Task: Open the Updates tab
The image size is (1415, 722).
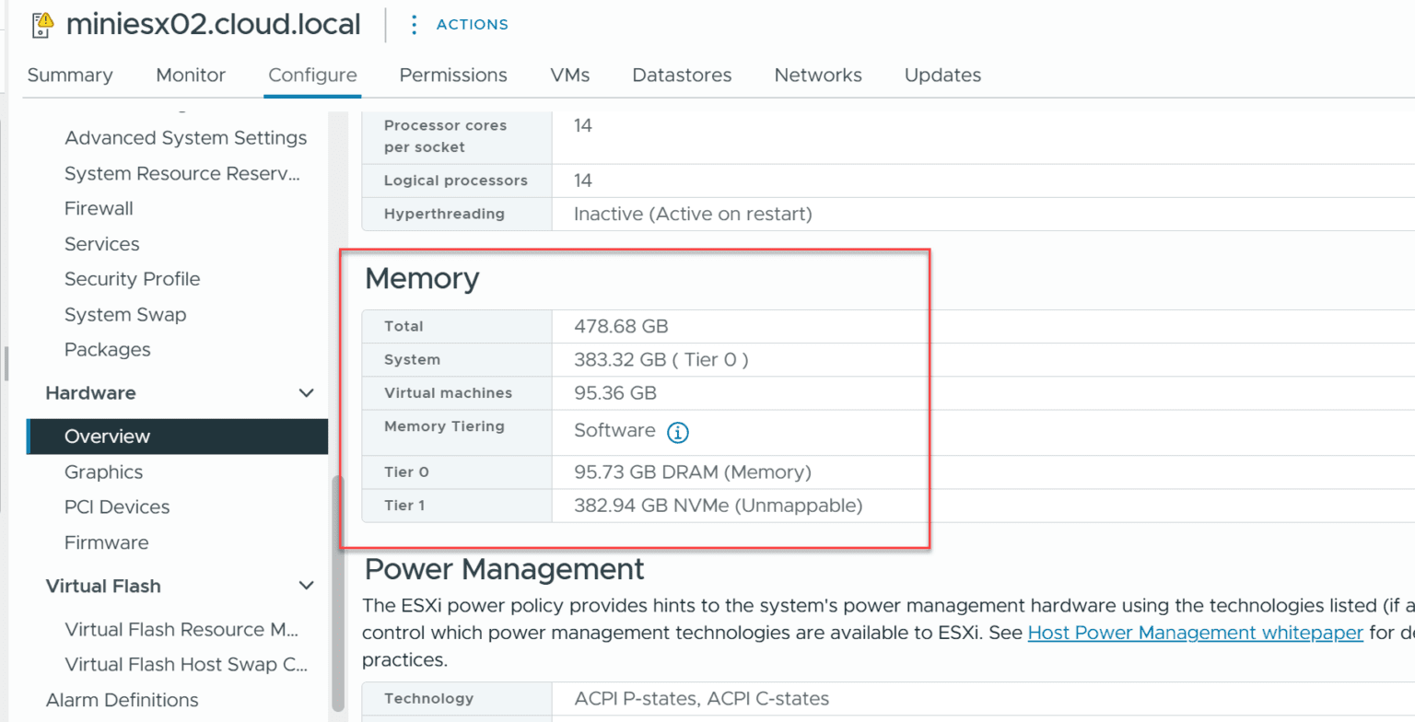Action: pos(942,75)
